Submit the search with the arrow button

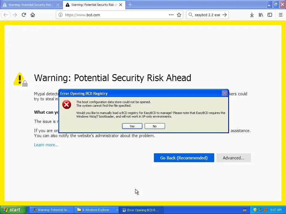(x=225, y=15)
